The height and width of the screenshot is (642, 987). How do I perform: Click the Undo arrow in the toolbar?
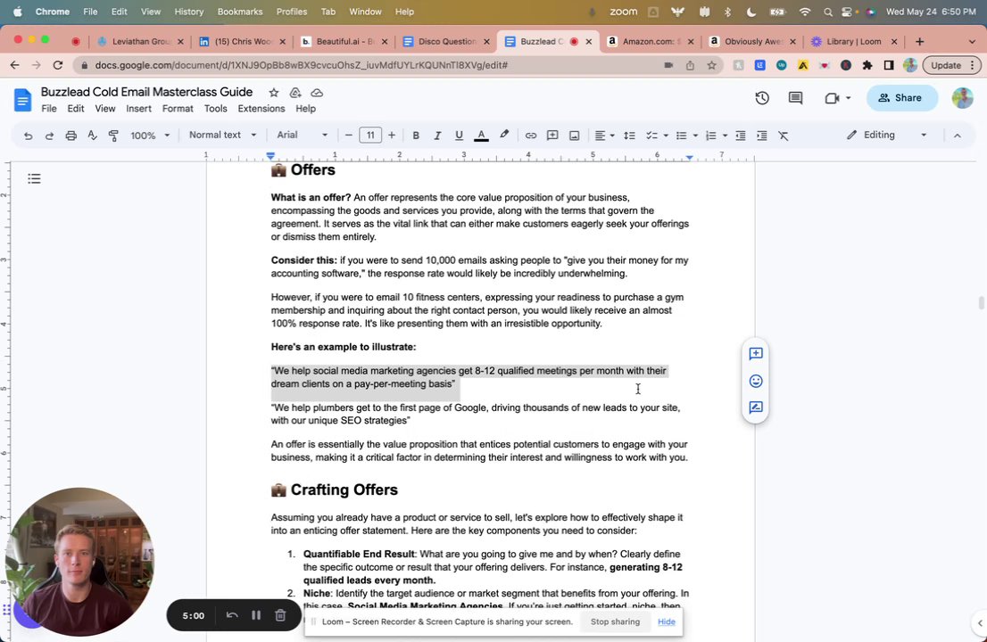coord(28,136)
